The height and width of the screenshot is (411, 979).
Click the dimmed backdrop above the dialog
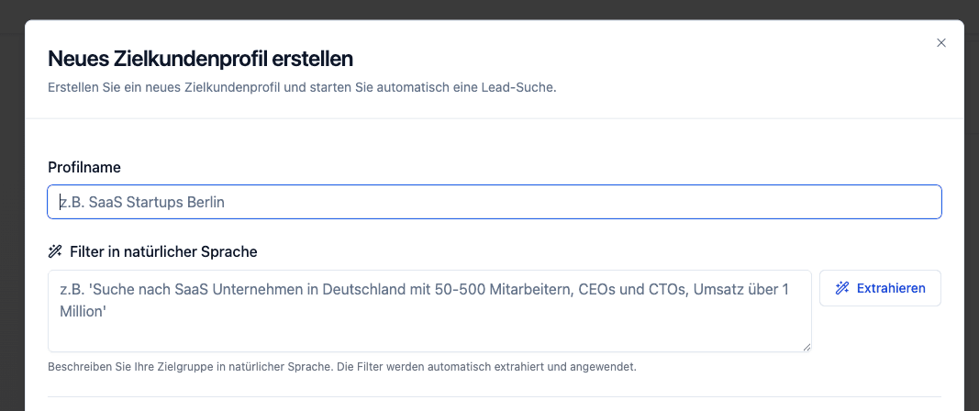(490, 9)
